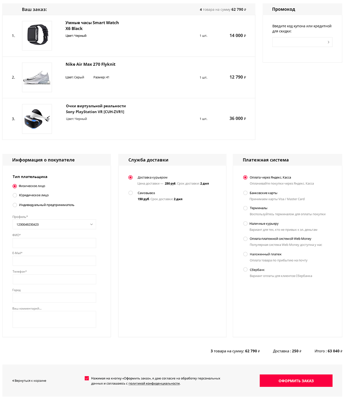Submit promo code with arrow icon
The height and width of the screenshot is (399, 346).
coord(328,42)
